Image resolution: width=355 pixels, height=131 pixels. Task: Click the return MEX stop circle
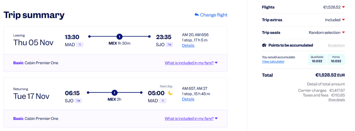point(115,93)
